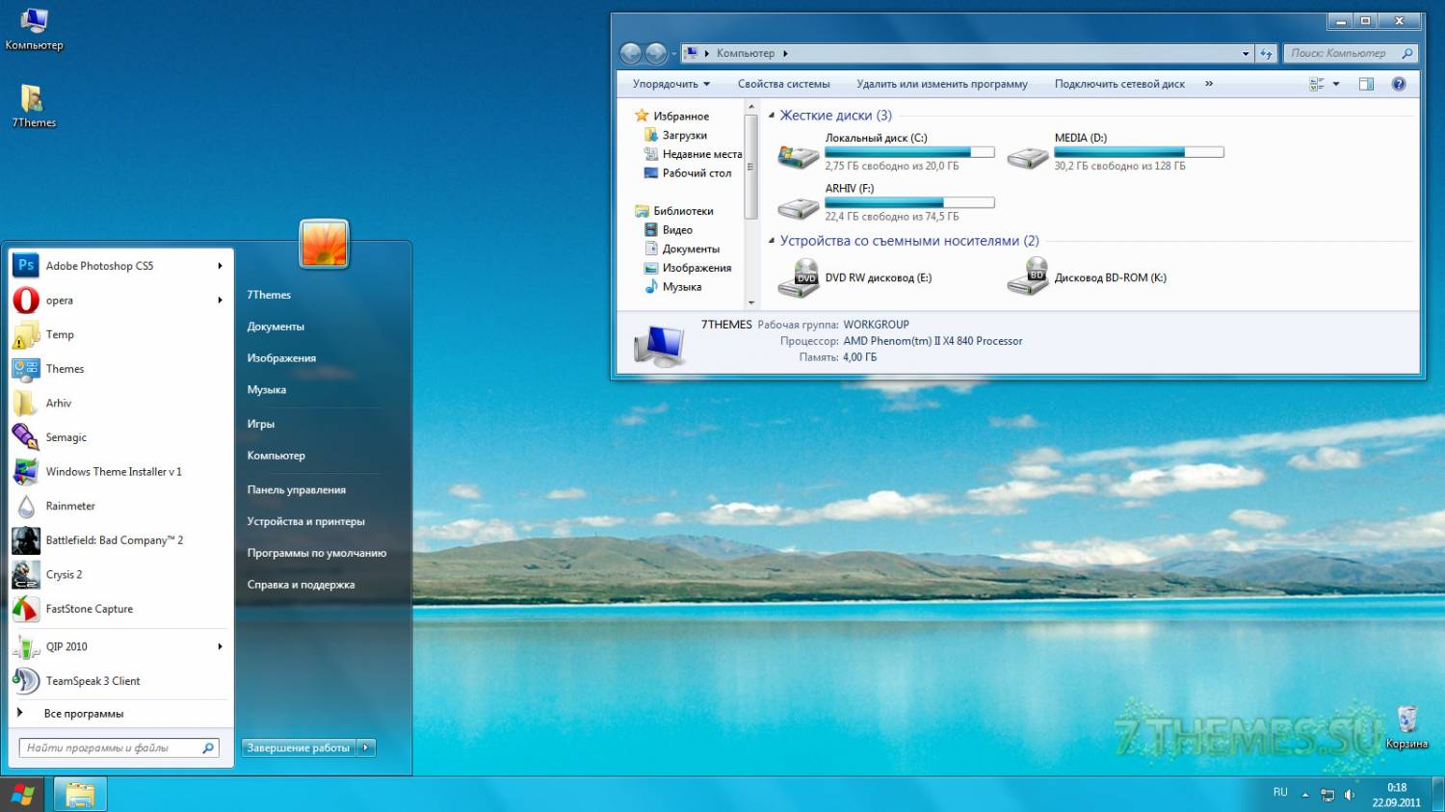Show hidden tray icons arrow
The height and width of the screenshot is (812, 1445).
(x=1305, y=795)
